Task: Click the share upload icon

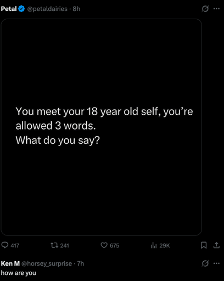Action: 216,245
